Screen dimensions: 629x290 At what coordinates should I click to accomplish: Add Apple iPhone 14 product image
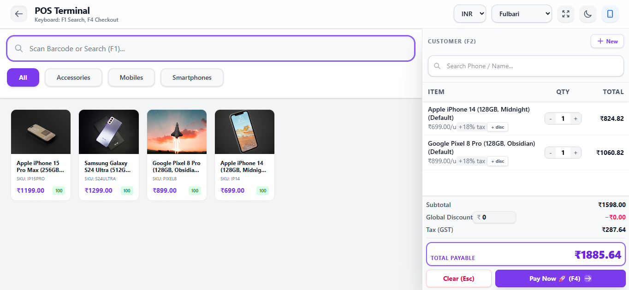point(244,132)
